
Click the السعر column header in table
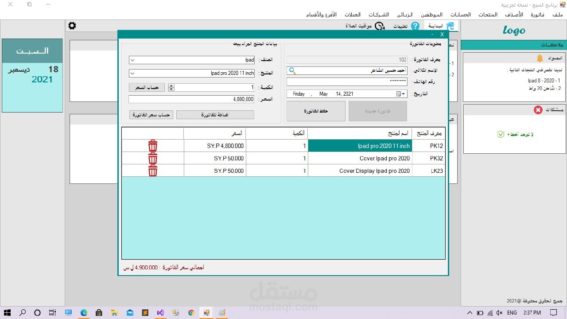[x=215, y=133]
